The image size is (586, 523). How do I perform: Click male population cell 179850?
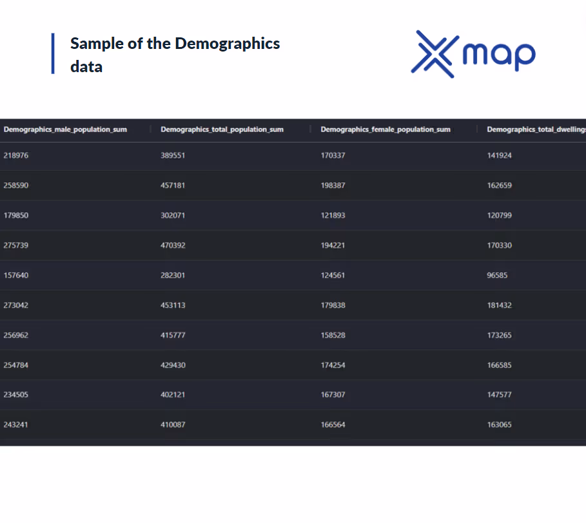point(16,215)
